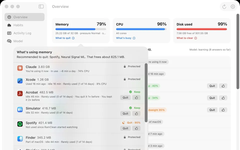The height and width of the screenshot is (150, 240).
Task: Click the Activity Log list icon
Action: click(x=9, y=33)
